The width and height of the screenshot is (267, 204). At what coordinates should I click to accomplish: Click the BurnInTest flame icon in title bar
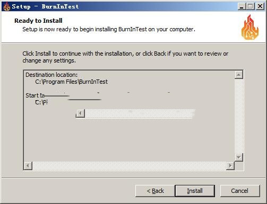7,6
